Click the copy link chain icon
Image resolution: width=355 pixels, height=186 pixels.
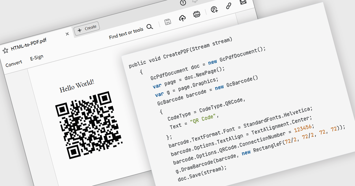(229, 6)
